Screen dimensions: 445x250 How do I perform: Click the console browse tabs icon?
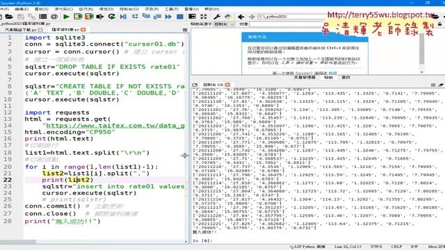[x=195, y=85]
